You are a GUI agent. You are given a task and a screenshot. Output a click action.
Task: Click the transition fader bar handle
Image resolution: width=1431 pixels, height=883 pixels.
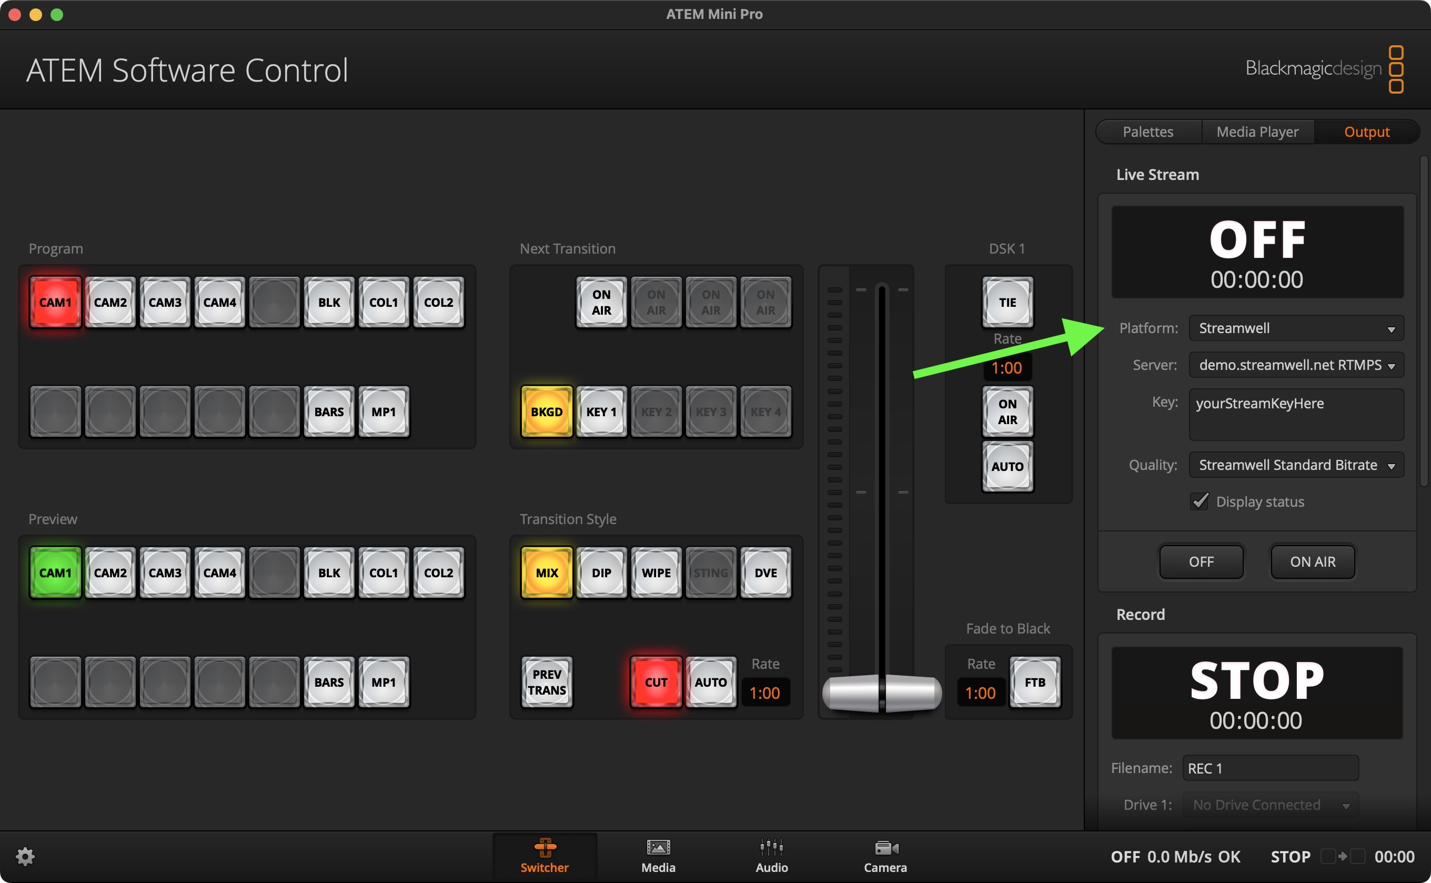click(x=882, y=693)
